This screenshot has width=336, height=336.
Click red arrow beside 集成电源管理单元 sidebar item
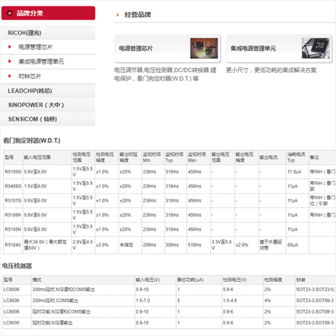coord(9,61)
